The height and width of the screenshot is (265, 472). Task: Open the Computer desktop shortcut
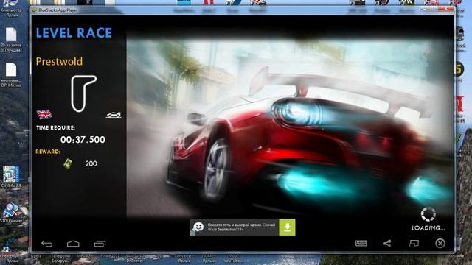pyautogui.click(x=11, y=8)
